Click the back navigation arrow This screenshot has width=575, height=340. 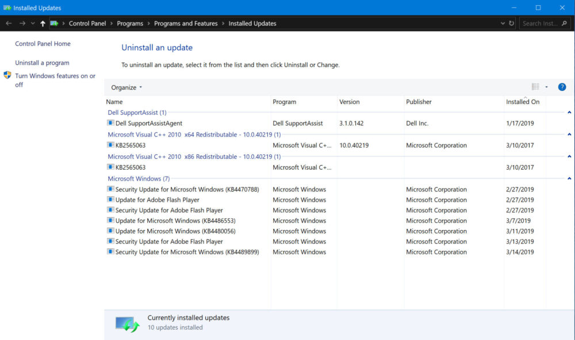(9, 23)
